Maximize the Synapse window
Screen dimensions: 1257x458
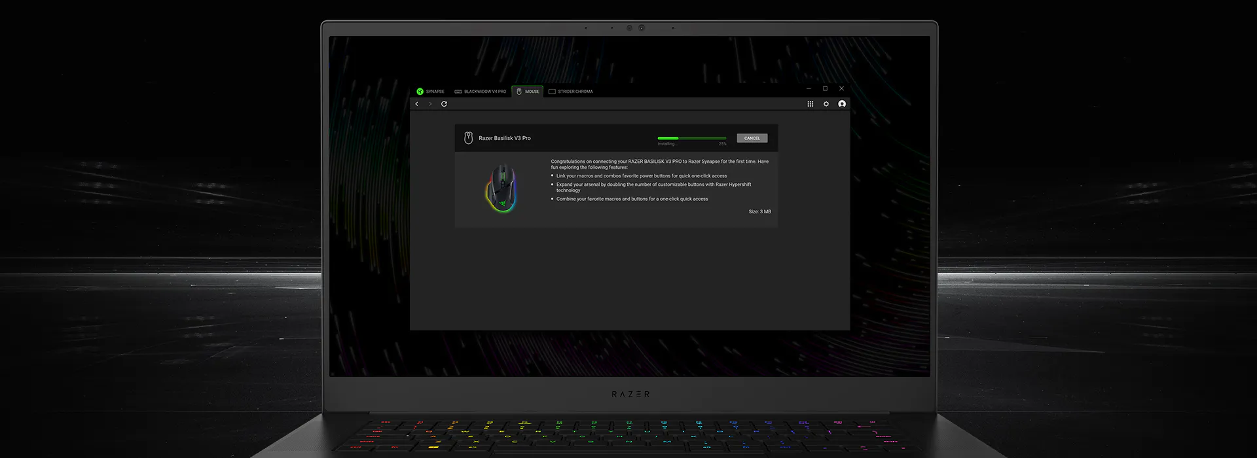[825, 88]
